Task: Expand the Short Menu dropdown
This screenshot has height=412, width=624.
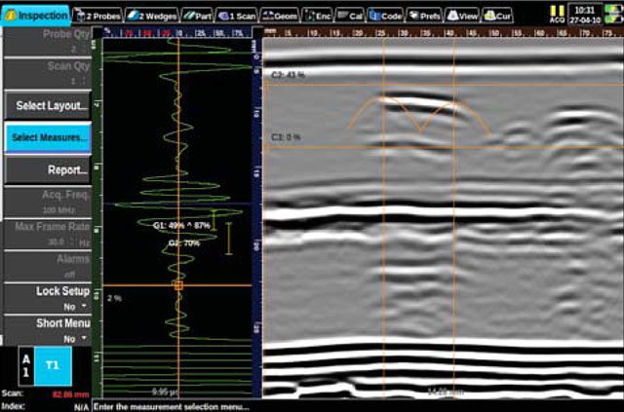Action: click(47, 330)
